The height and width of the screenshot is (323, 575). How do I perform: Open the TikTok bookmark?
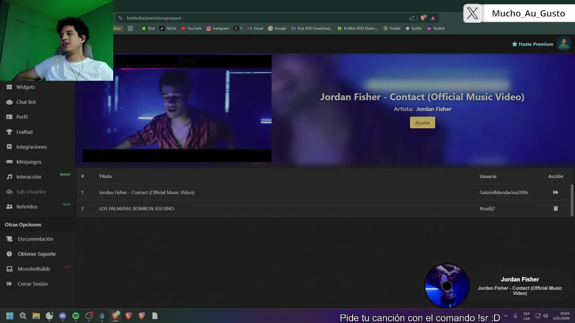[168, 28]
